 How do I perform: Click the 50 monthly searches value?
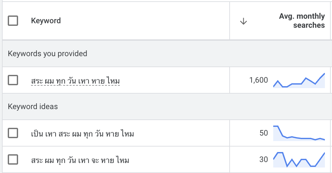[264, 133]
